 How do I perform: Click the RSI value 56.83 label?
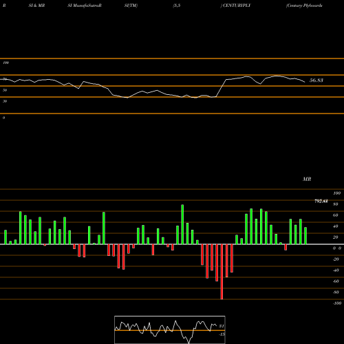pyautogui.click(x=316, y=80)
